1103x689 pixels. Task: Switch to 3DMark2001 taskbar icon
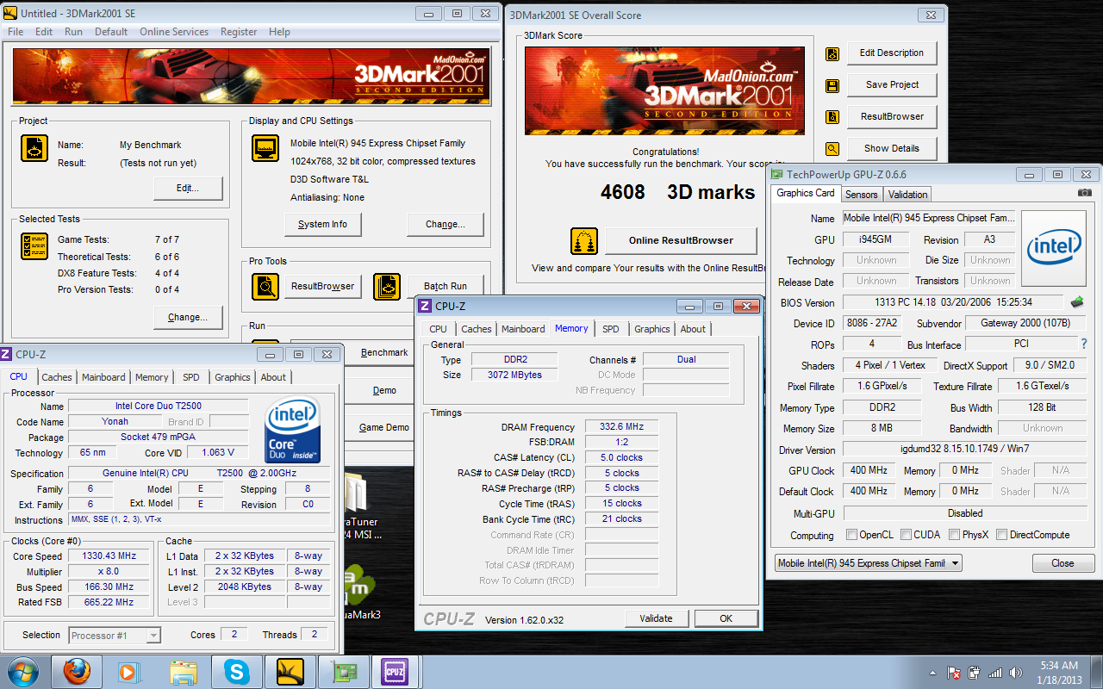[290, 672]
